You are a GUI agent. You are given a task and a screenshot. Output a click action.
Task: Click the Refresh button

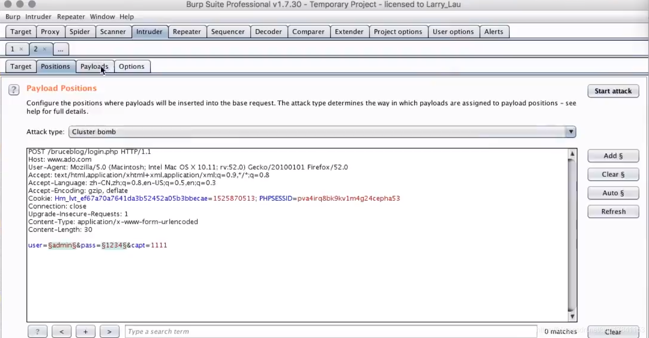(x=613, y=212)
